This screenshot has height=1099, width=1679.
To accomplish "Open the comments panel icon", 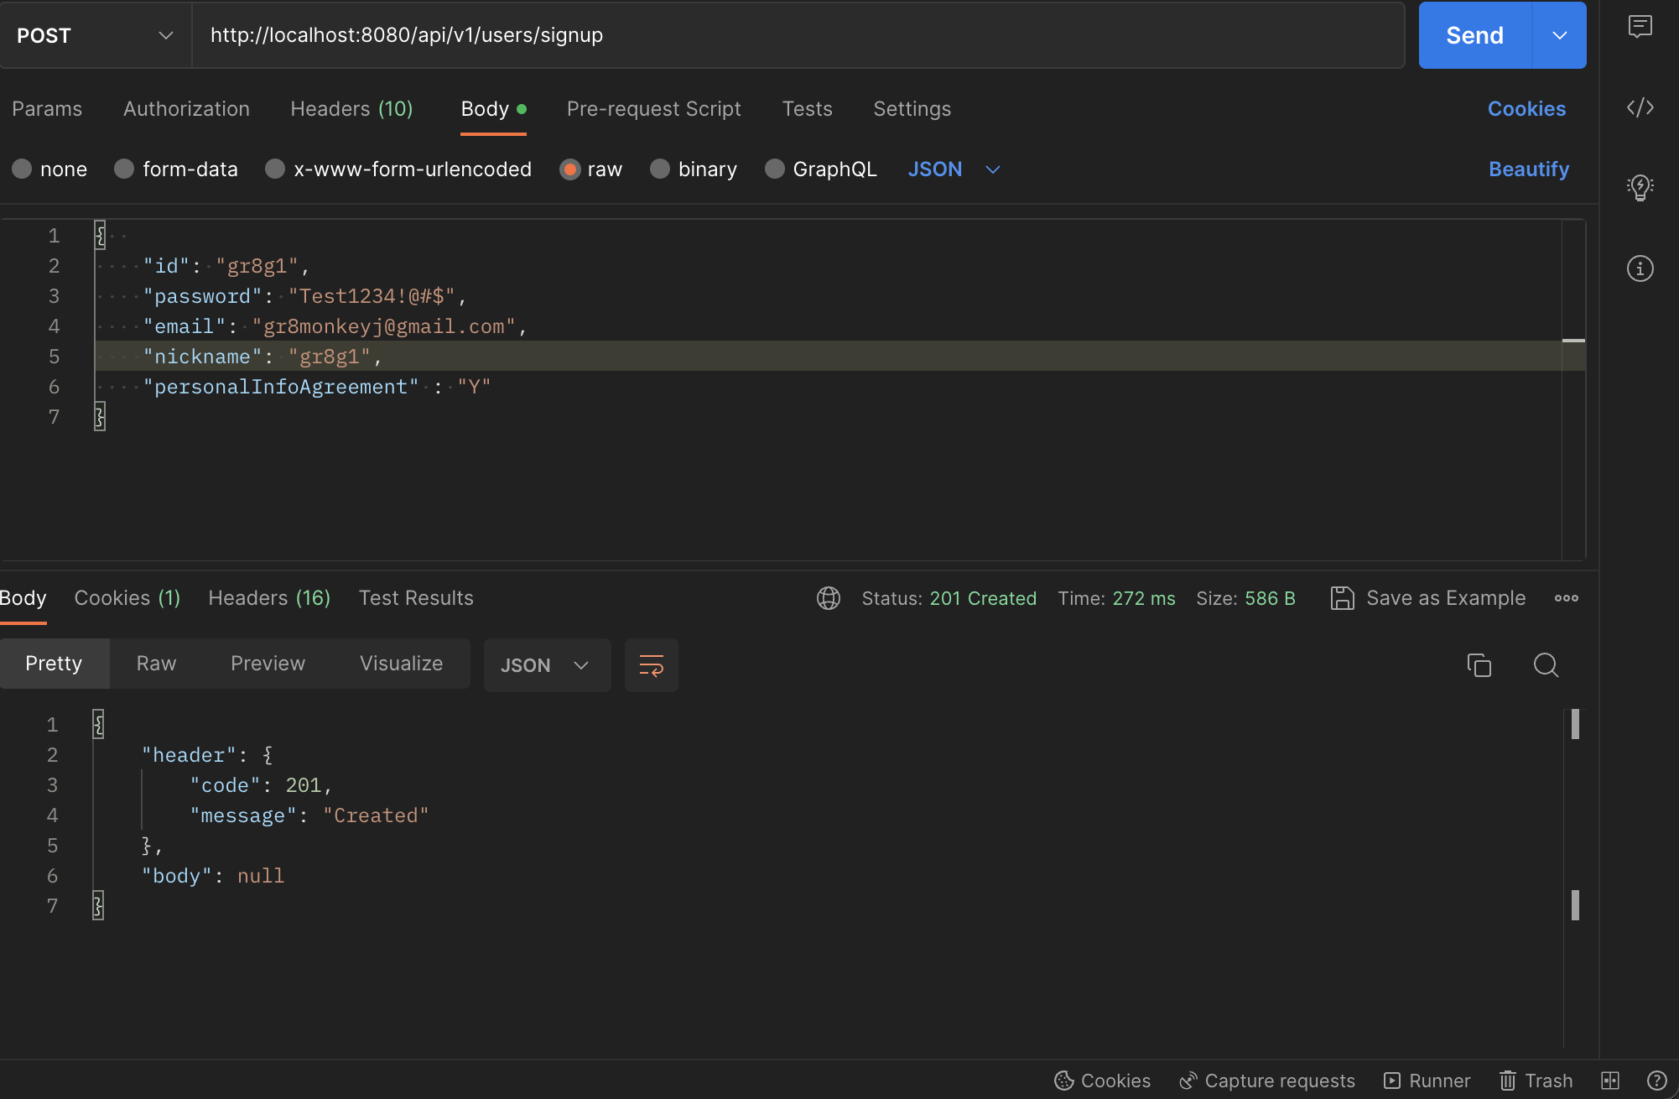I will 1640,27.
